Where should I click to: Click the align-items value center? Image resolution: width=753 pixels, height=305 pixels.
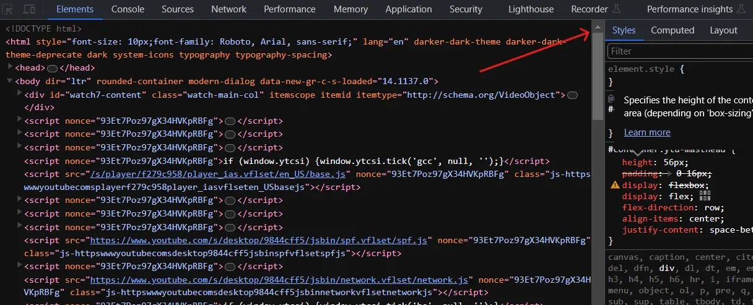pyautogui.click(x=704, y=218)
